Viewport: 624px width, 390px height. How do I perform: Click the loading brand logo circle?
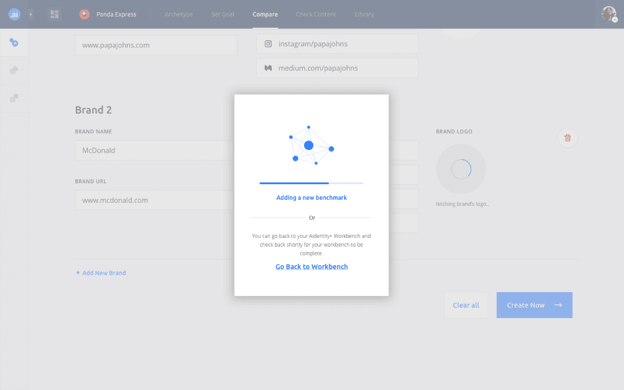(x=461, y=169)
